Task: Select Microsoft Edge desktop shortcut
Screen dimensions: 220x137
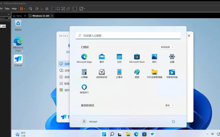Action: (x=18, y=44)
